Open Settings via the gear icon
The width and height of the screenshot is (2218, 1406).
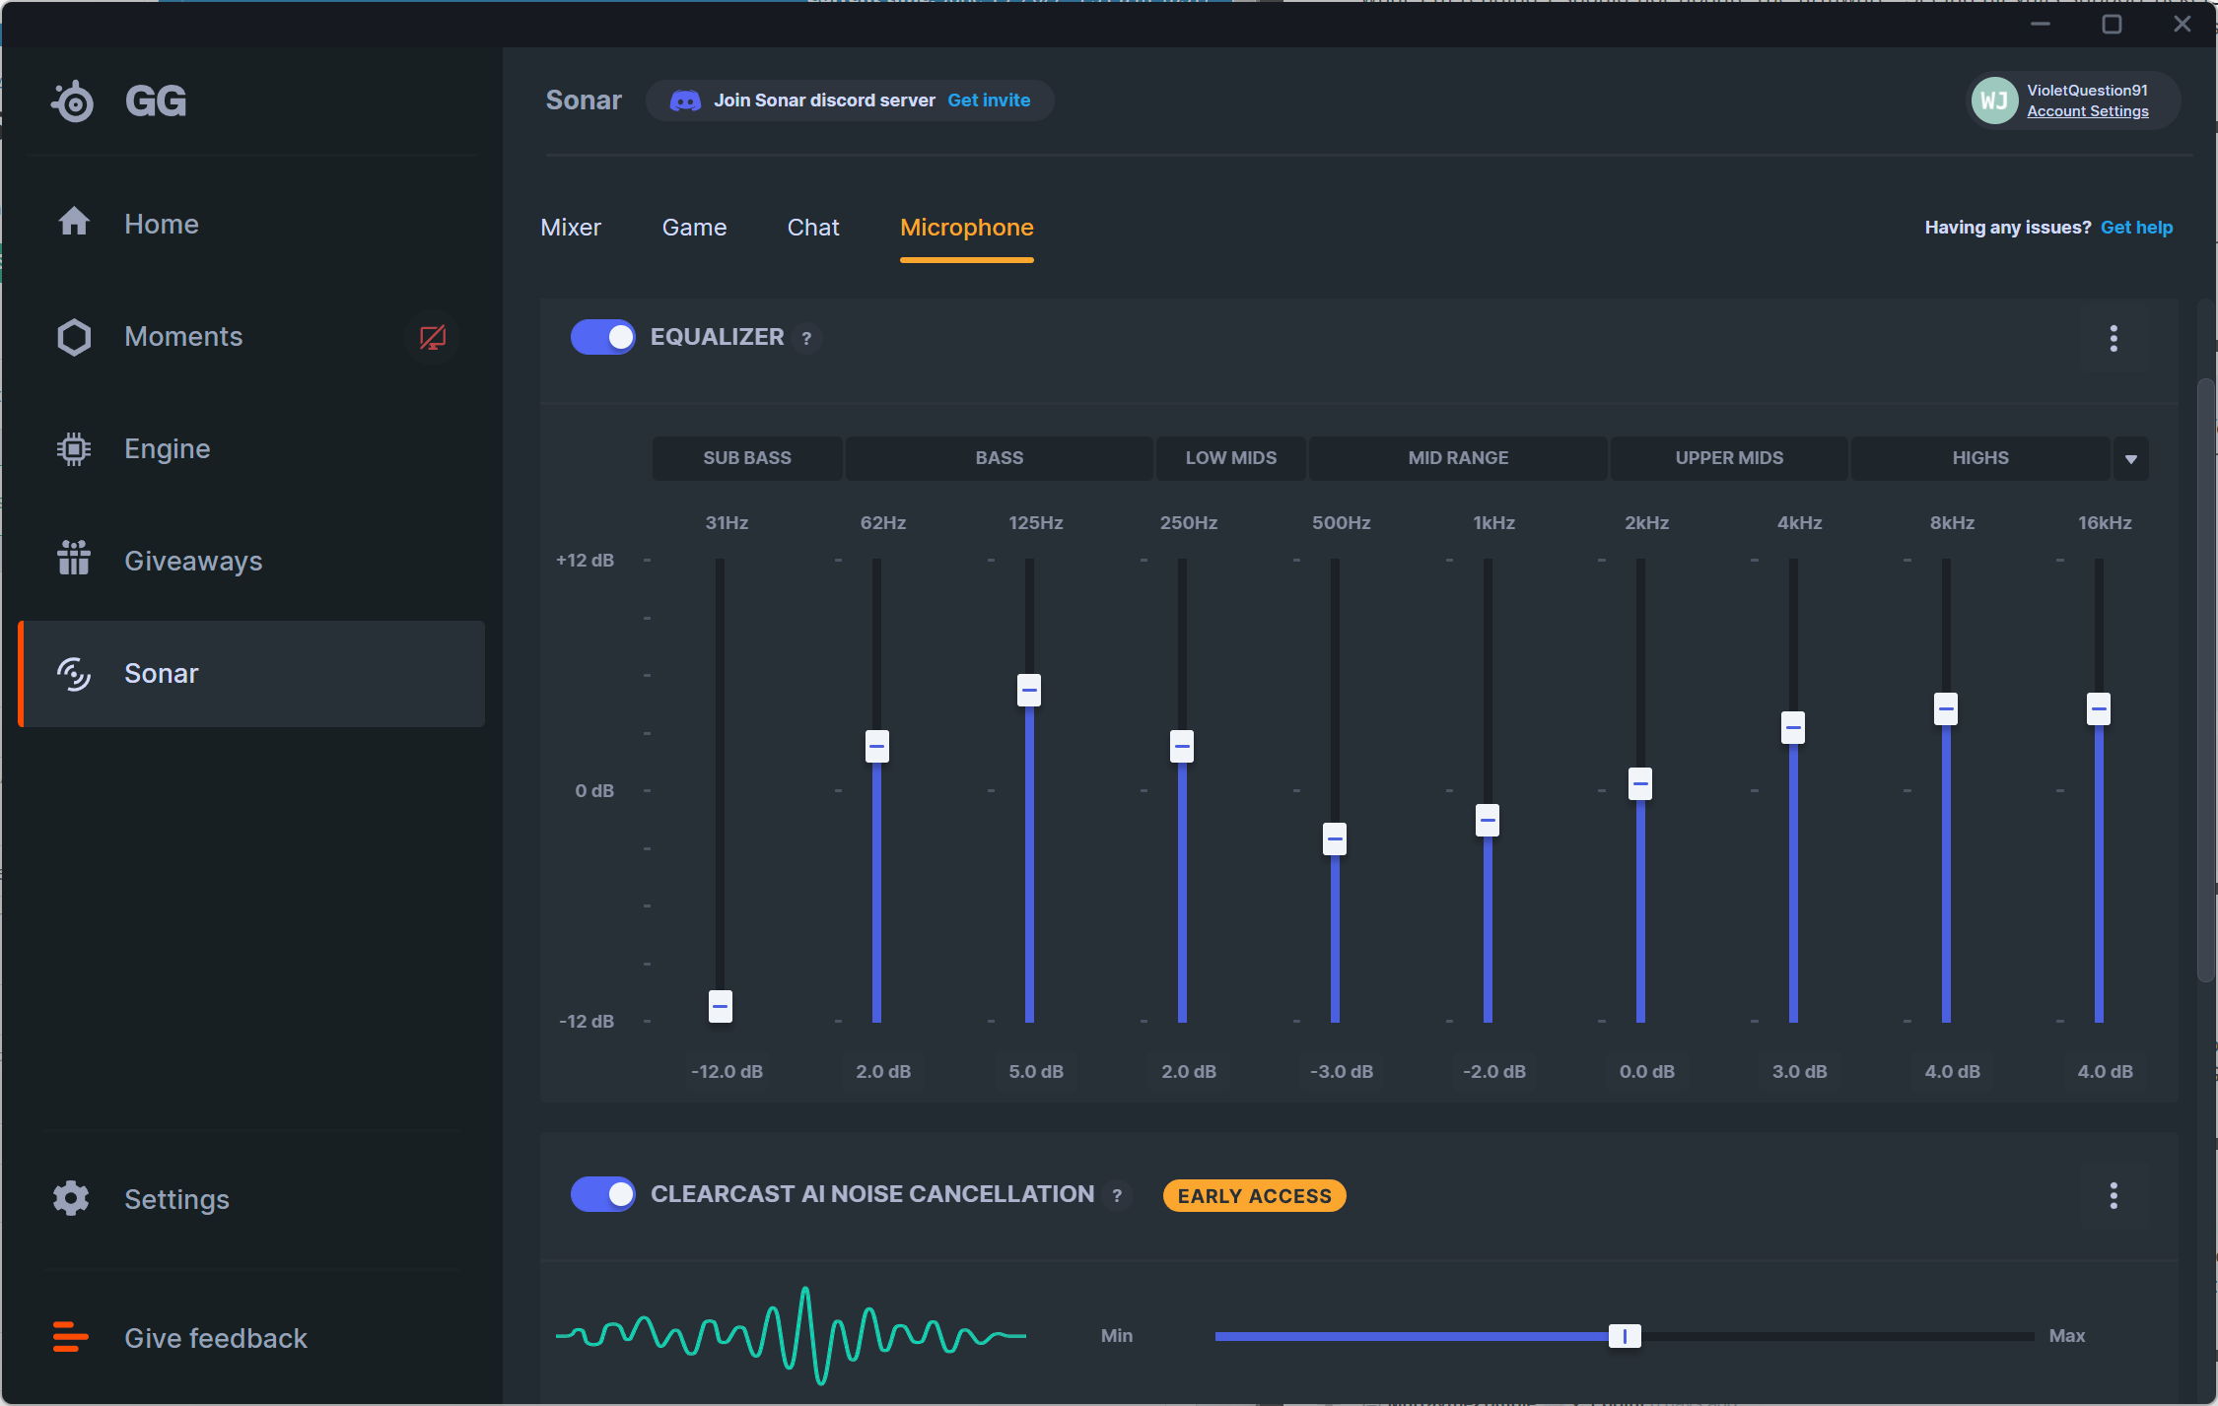point(71,1198)
